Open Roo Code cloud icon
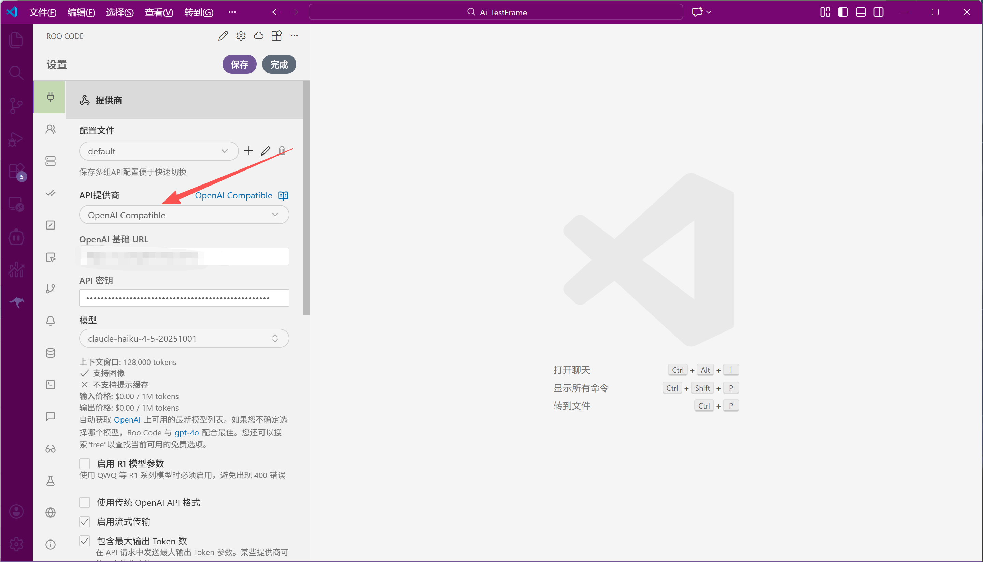The image size is (983, 562). tap(258, 36)
